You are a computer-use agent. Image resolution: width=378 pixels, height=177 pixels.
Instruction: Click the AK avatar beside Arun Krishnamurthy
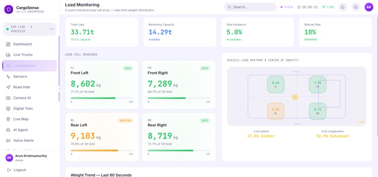9,158
